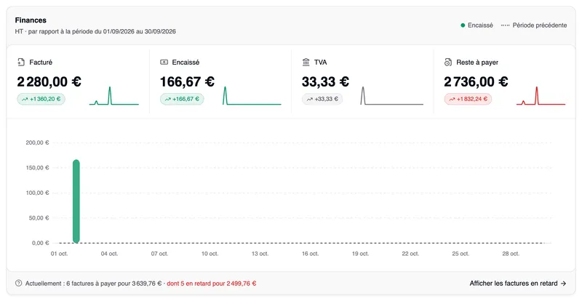Click trend arrow in +1 360,20 € badge

(25, 99)
